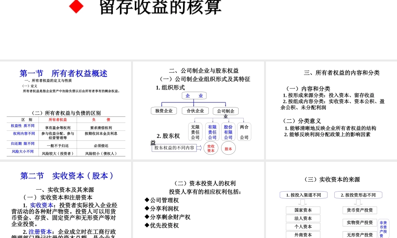Select the 独资企业 box in the chart
397x238 pixels.
164,111
